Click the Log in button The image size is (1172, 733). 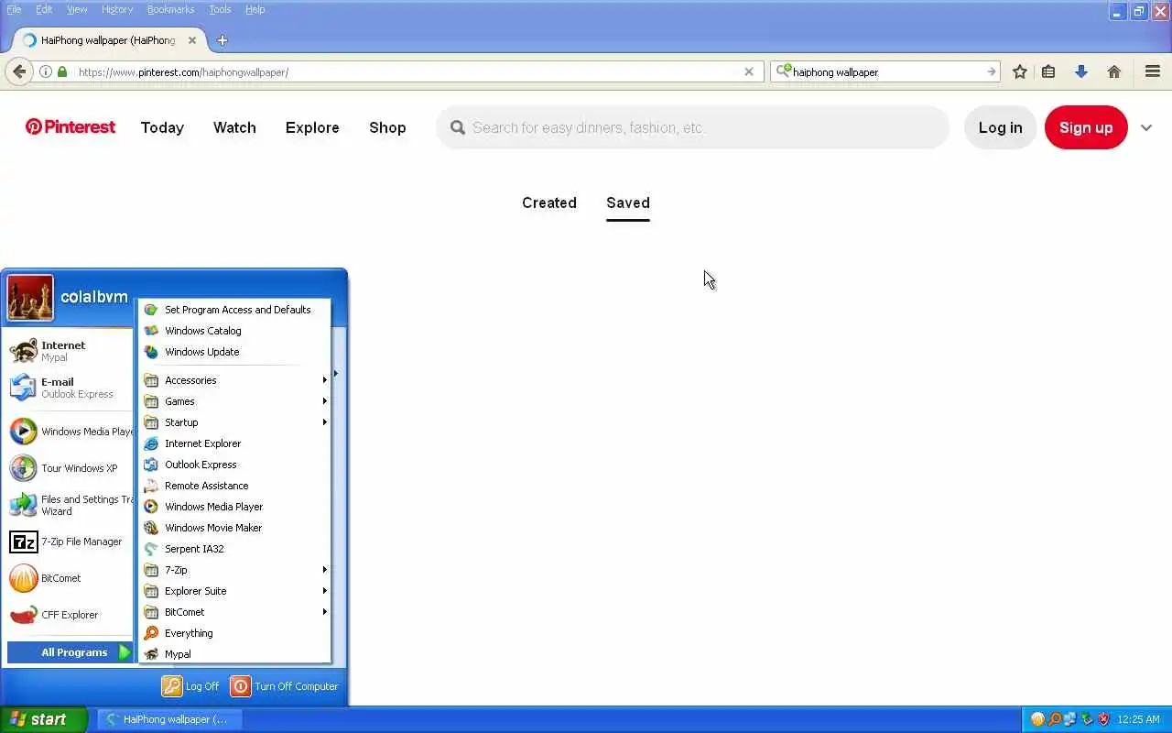click(x=1000, y=127)
